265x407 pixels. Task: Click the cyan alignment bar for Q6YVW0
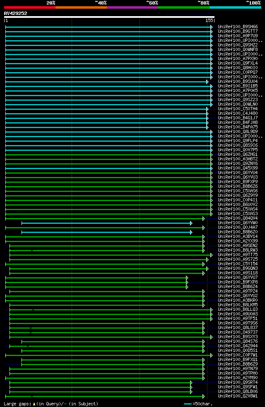[107, 223]
